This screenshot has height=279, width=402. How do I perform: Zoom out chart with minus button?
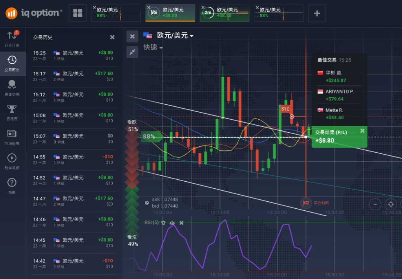375,204
